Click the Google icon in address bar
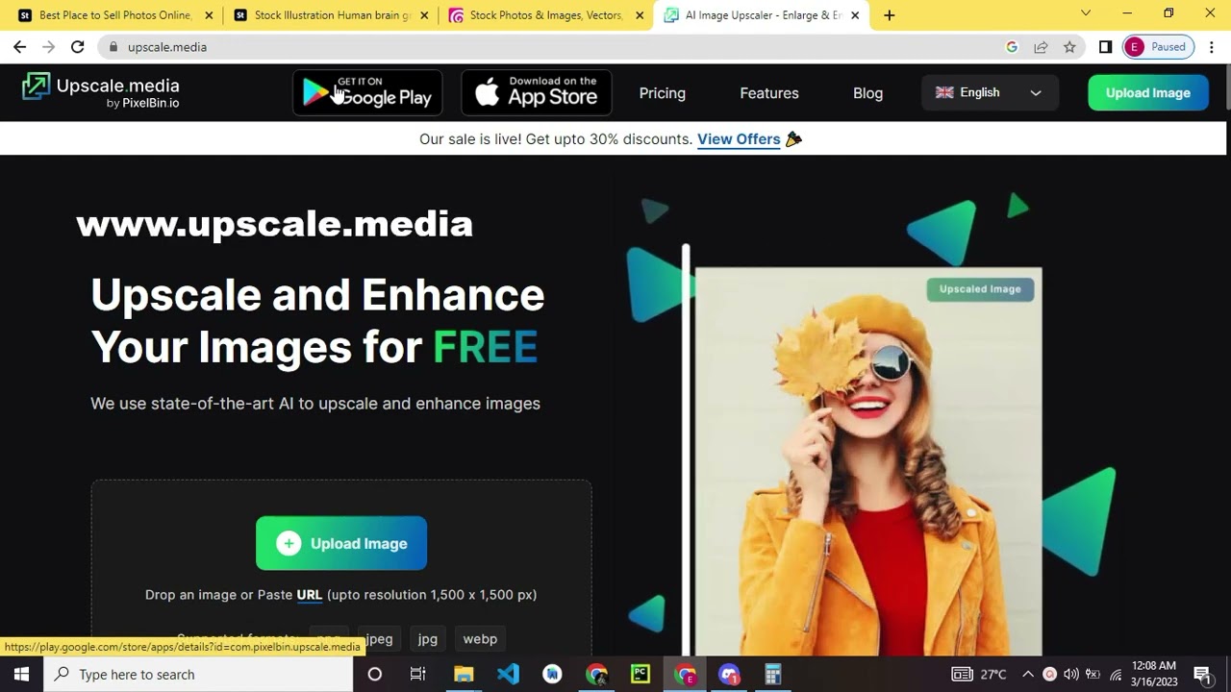The width and height of the screenshot is (1231, 692). [1012, 47]
